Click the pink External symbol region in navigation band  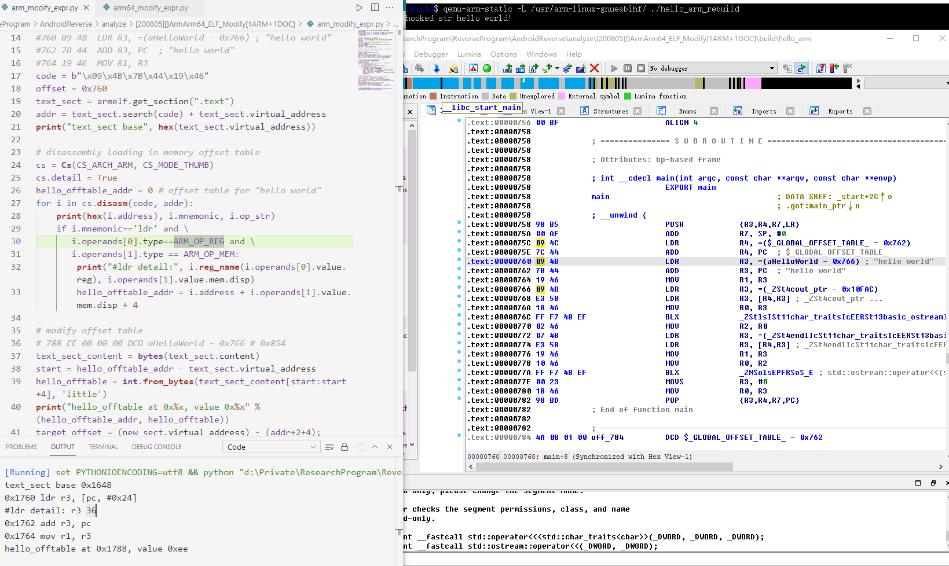pos(753,83)
